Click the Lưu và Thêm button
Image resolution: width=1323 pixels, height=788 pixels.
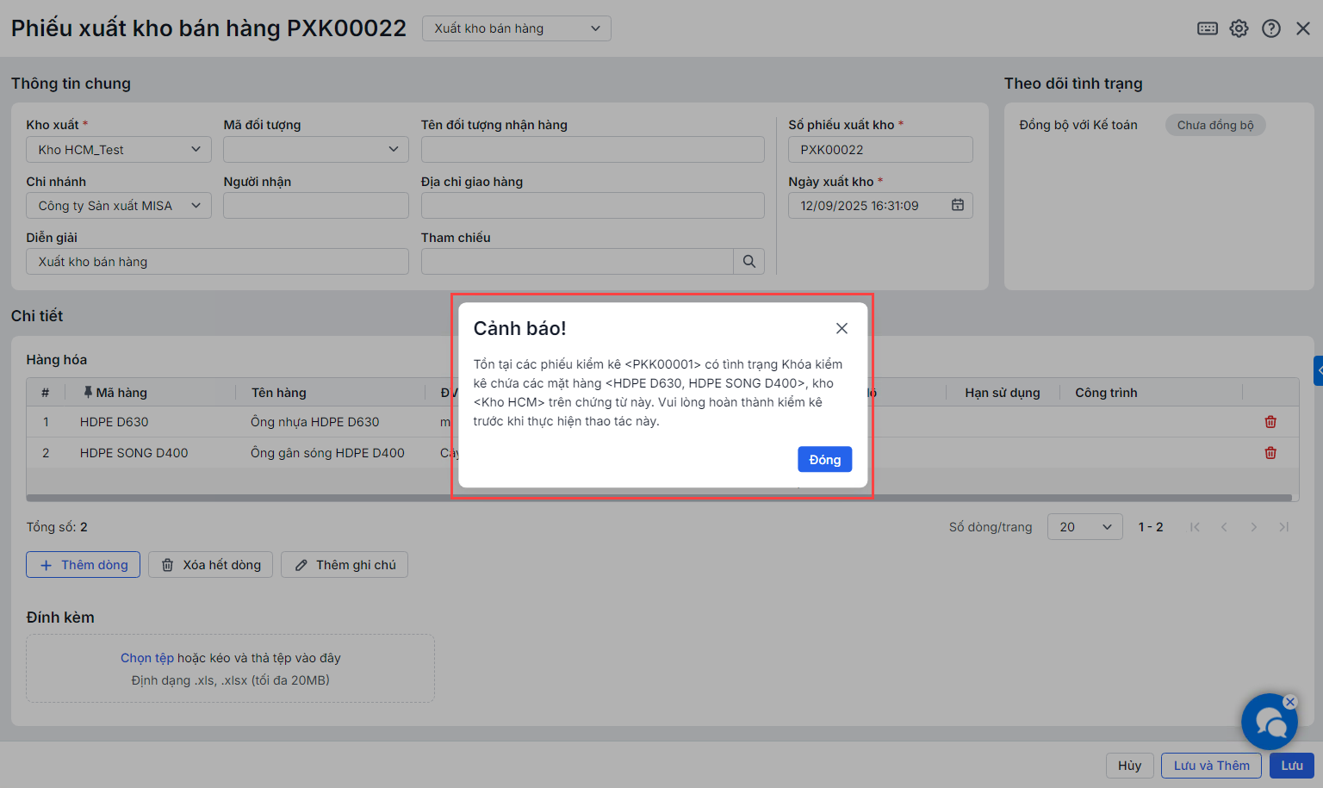coord(1210,766)
